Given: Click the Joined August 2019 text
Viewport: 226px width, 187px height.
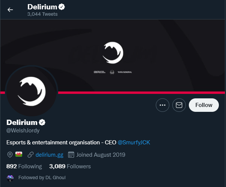Looking at the screenshot, I should tap(101, 154).
